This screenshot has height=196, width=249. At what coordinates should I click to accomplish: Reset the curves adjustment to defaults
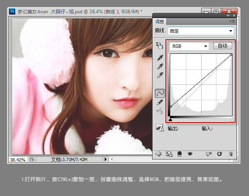click(220, 154)
